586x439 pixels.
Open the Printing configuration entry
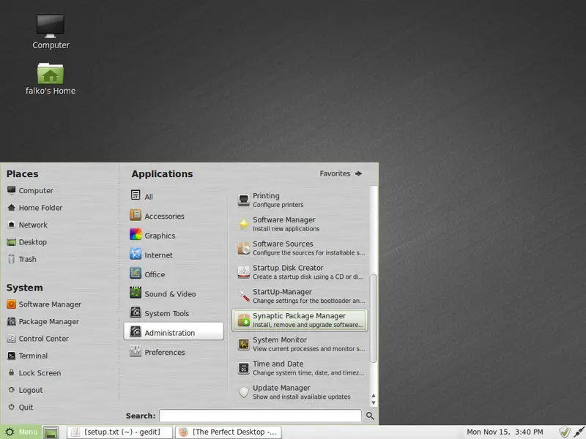click(x=300, y=200)
